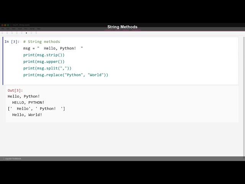245x184 pixels.
Task: Click the green maximize window button
Action: coord(8,25)
